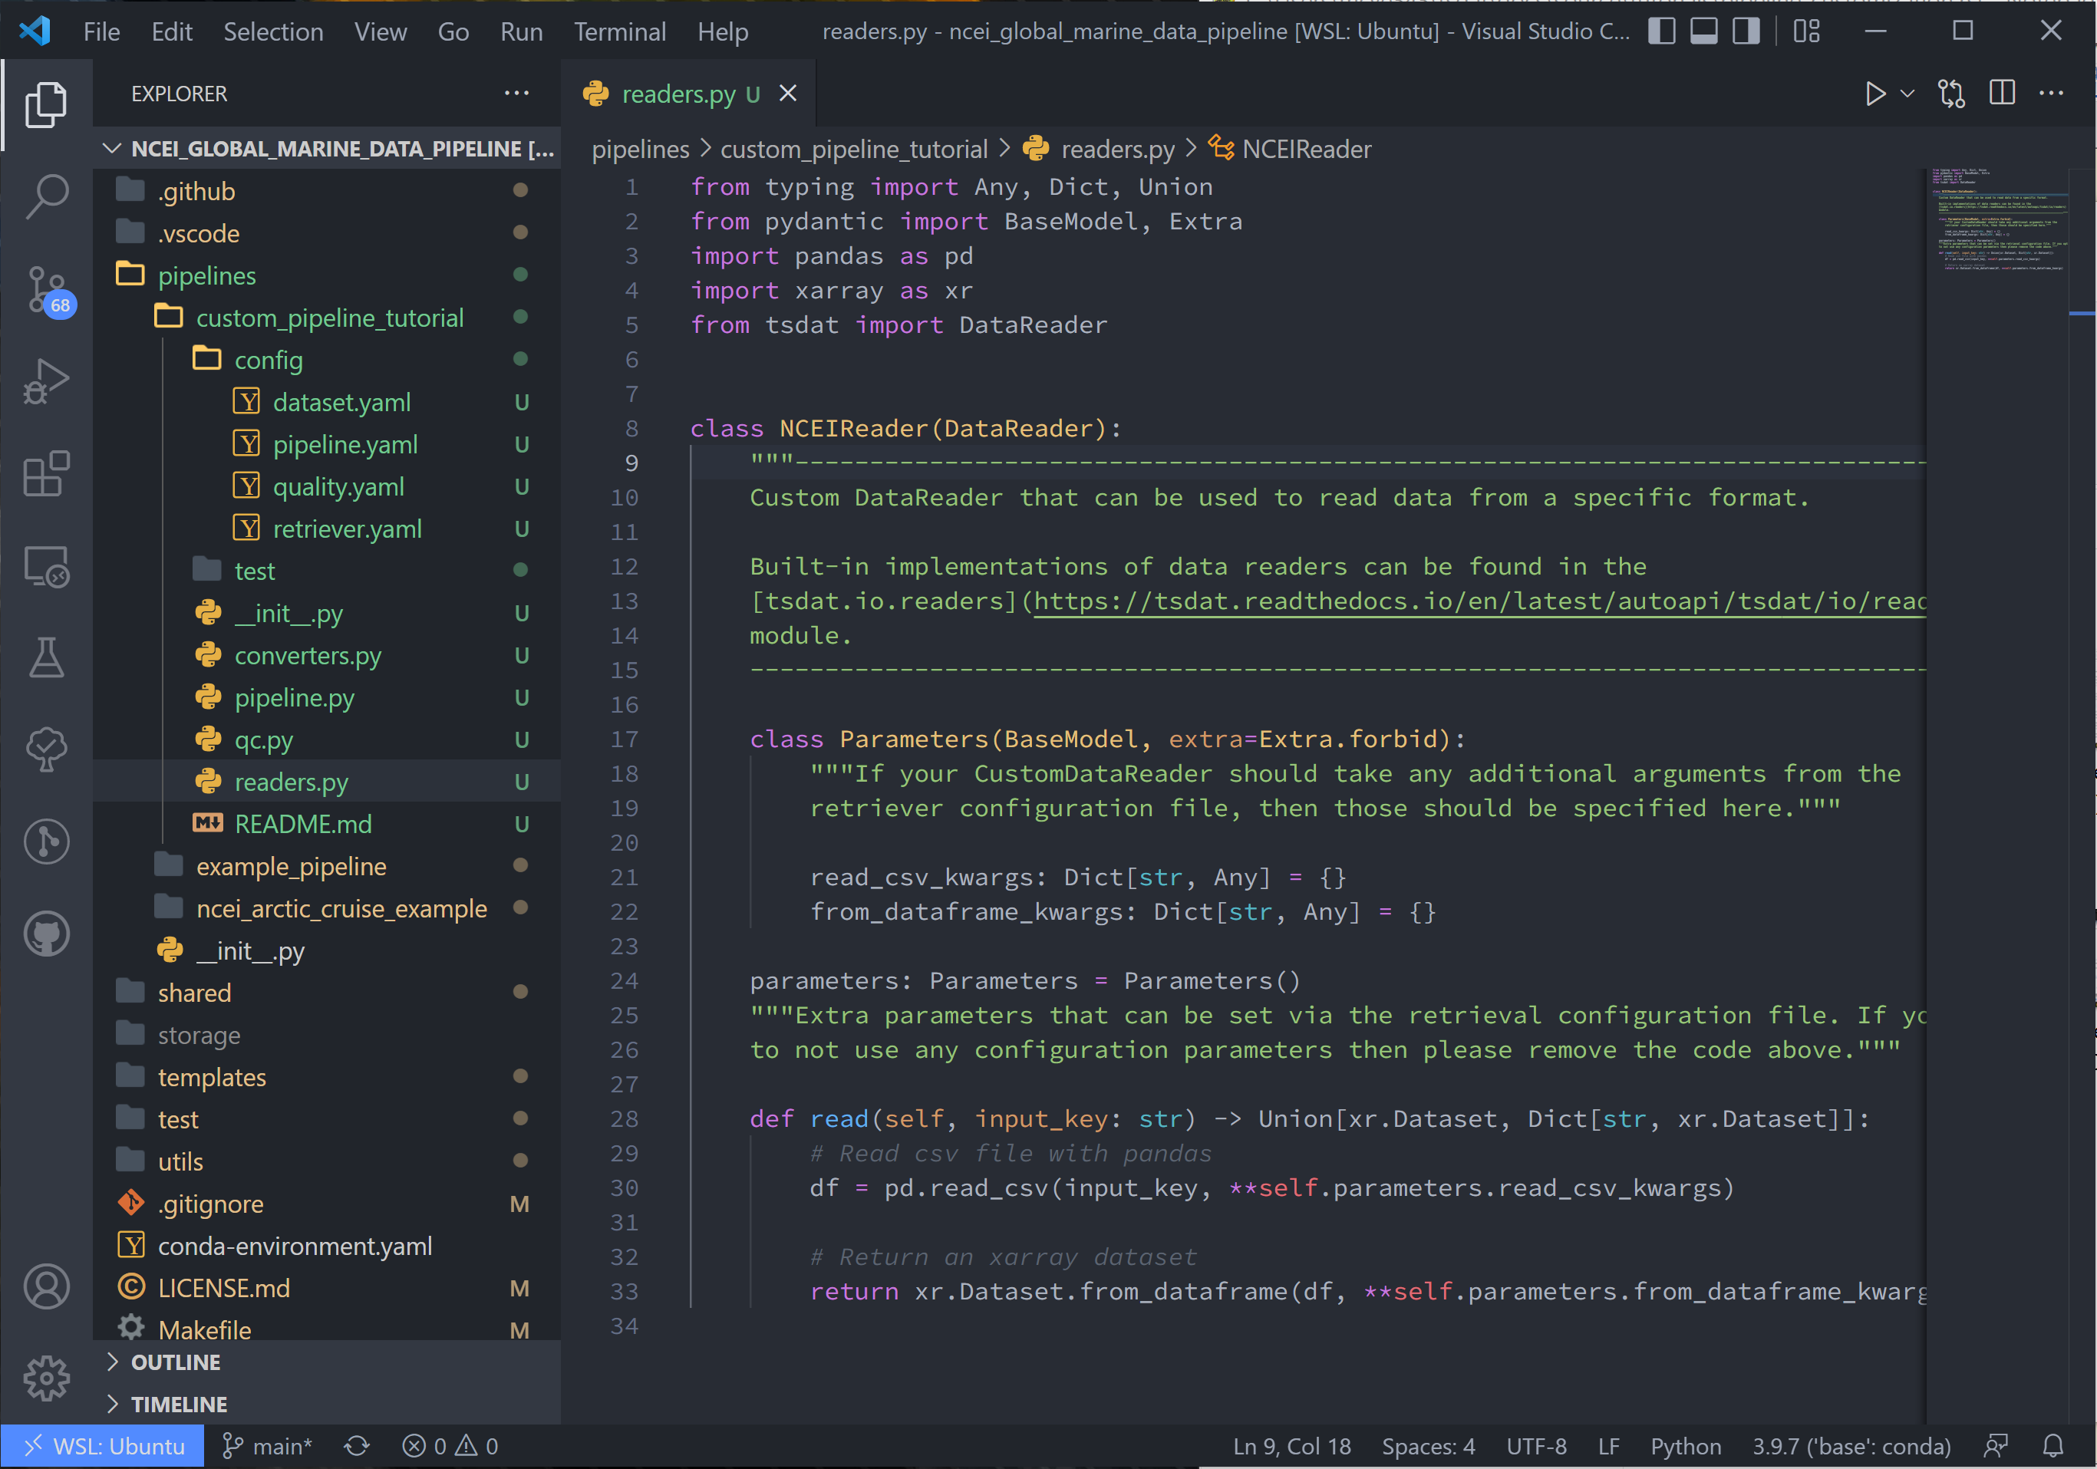2097x1469 pixels.
Task: Open editor More Actions ellipsis
Action: [2051, 93]
